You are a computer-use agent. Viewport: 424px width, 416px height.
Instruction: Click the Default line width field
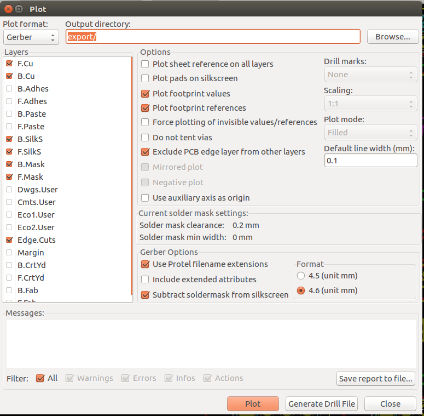click(370, 161)
